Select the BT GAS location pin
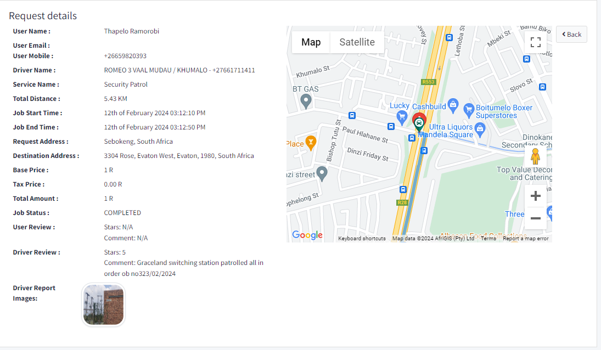Screen dimensions: 601x350 tap(307, 101)
